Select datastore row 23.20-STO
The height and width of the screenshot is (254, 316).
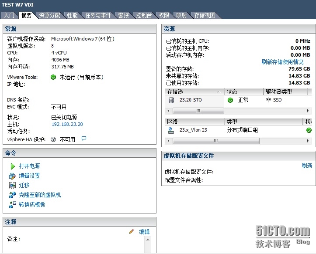(238, 100)
